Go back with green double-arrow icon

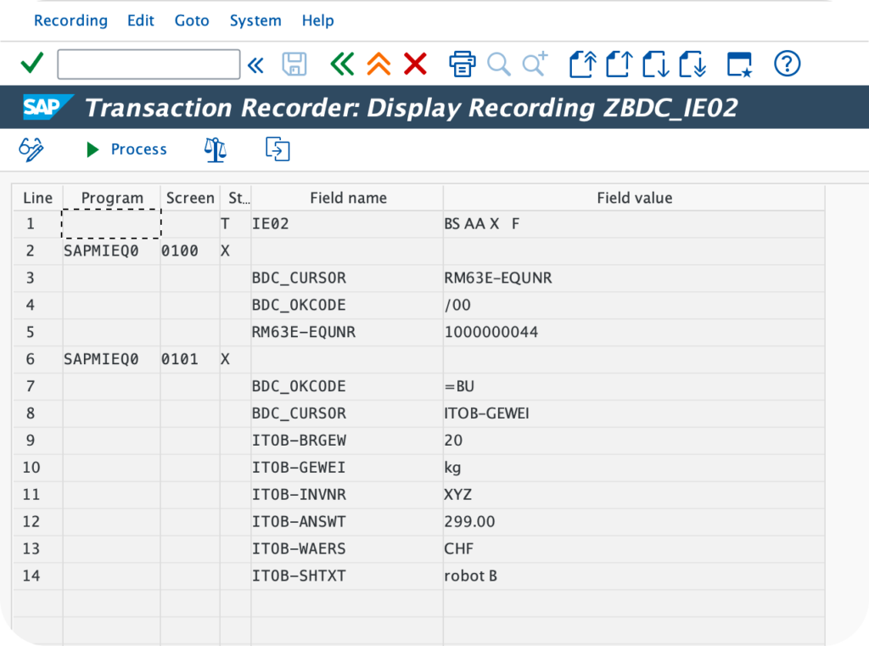click(x=343, y=64)
